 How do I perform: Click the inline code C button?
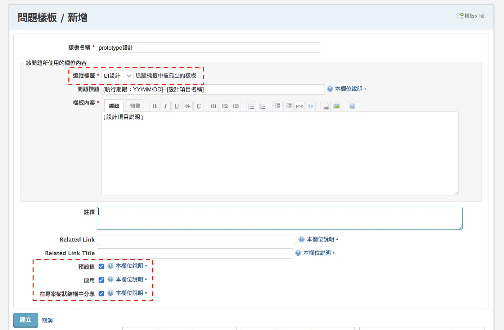199,106
